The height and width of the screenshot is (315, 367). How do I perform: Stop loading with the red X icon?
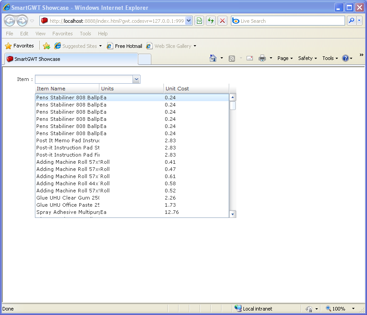click(x=222, y=21)
